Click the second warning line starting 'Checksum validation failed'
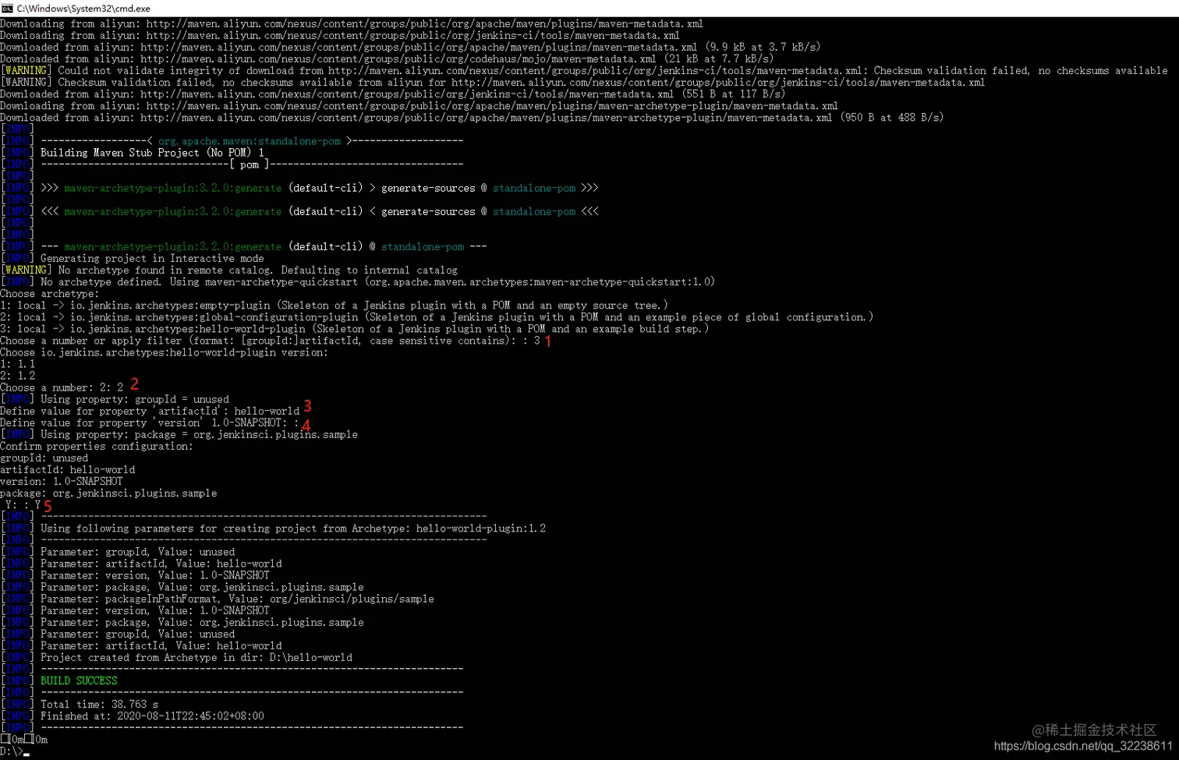1179x760 pixels. point(493,82)
